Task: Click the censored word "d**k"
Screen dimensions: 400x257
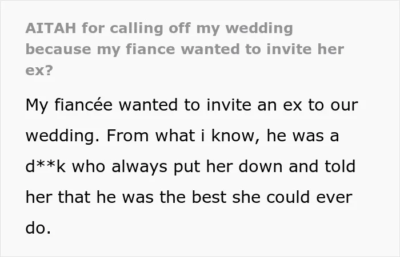Action: tap(46, 166)
